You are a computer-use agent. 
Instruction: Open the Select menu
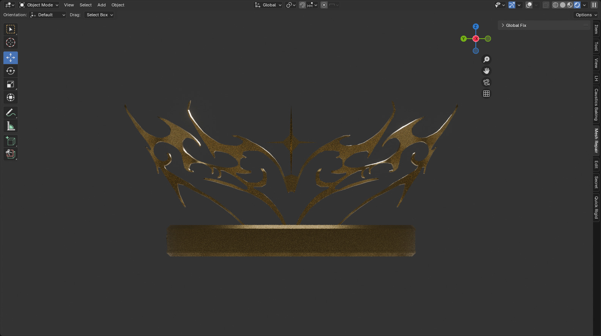pos(86,5)
